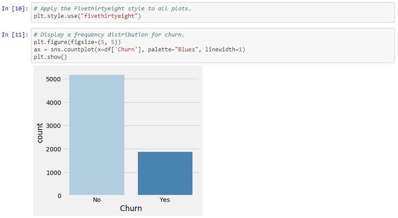This screenshot has height=218, width=398.
Task: Place cursor on the plt.show() line
Action: coord(50,57)
